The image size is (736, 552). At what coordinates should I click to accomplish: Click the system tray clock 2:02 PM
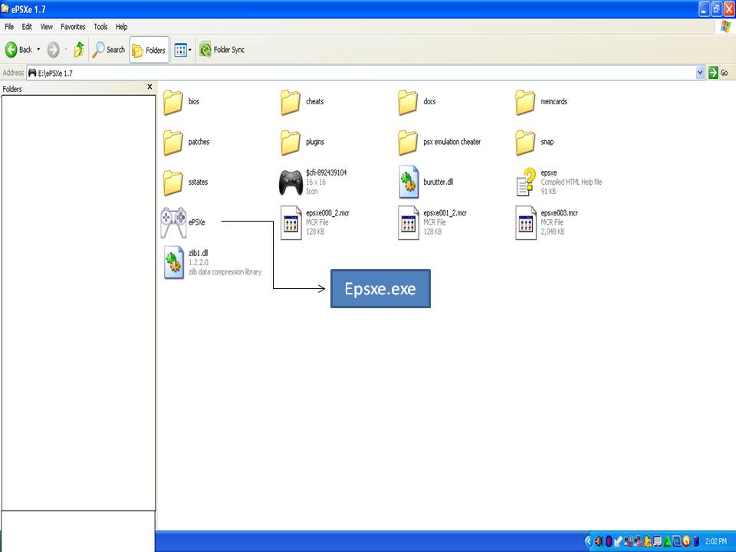coord(716,541)
